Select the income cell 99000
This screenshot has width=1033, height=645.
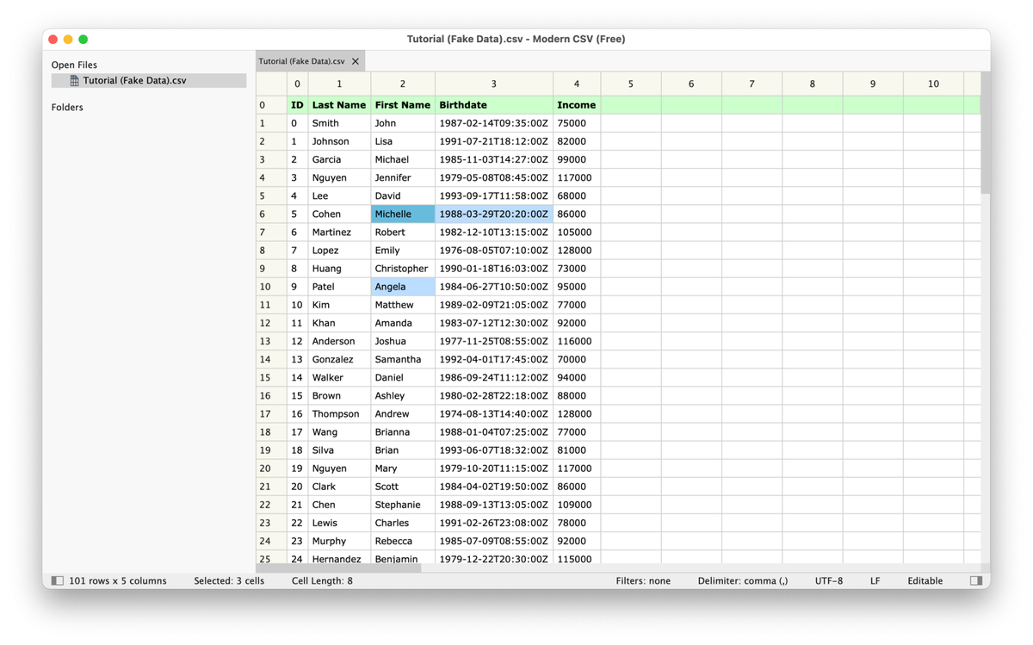(577, 159)
